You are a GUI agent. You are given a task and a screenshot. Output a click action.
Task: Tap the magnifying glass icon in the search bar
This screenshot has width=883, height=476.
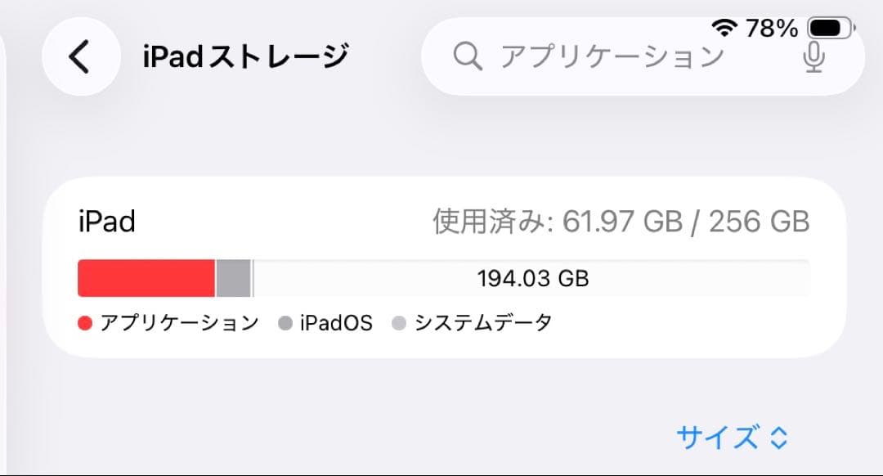[x=467, y=55]
